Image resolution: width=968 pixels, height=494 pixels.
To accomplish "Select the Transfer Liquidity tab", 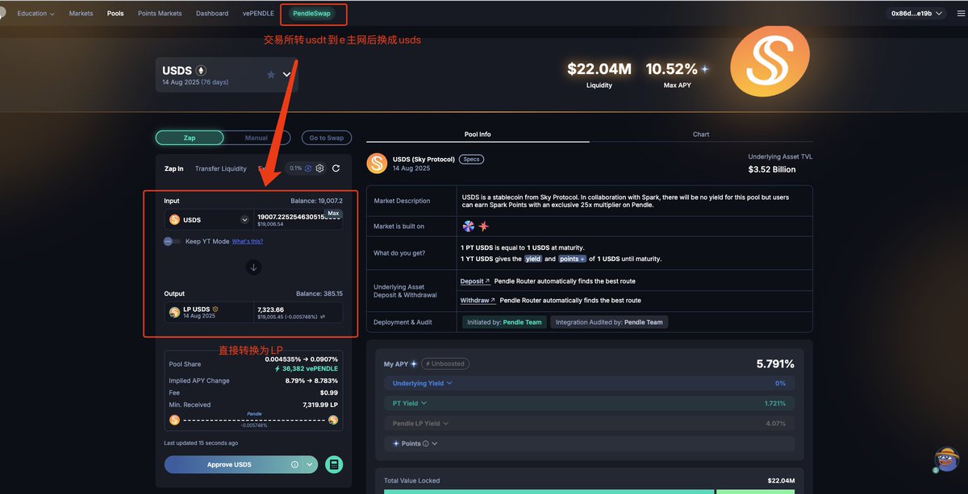I will (x=221, y=168).
